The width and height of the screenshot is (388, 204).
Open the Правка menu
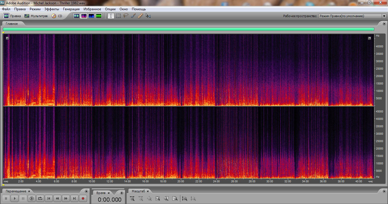pos(20,9)
